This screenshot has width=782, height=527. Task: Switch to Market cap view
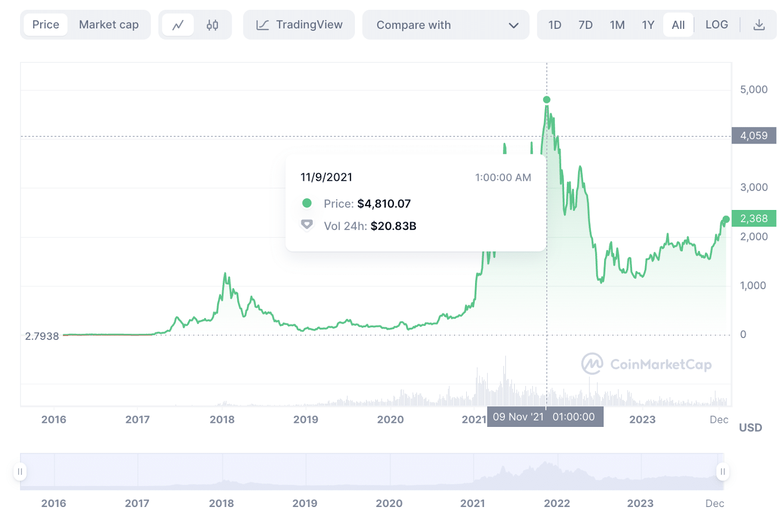pos(109,25)
